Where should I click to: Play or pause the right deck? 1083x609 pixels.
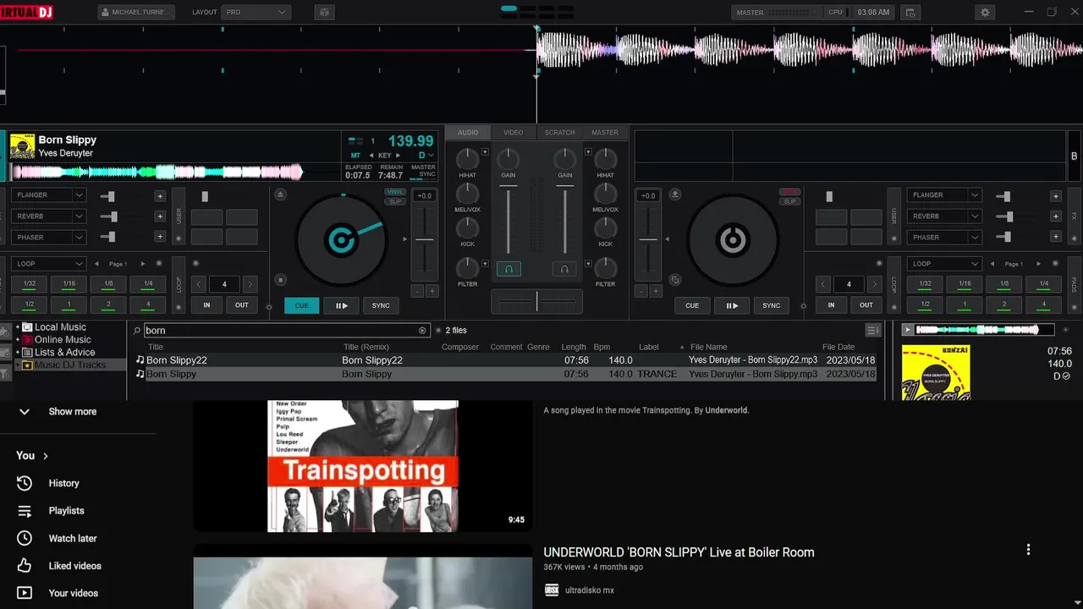tap(732, 305)
